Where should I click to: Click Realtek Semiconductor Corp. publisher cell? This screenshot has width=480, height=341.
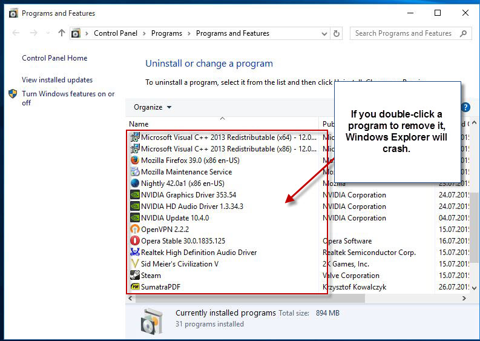(369, 253)
